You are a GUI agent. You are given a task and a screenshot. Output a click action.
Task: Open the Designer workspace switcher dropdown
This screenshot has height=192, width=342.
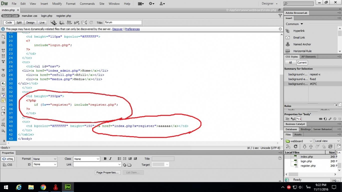(270, 3)
